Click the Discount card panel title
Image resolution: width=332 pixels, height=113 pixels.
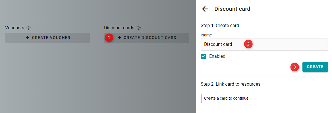tap(232, 9)
